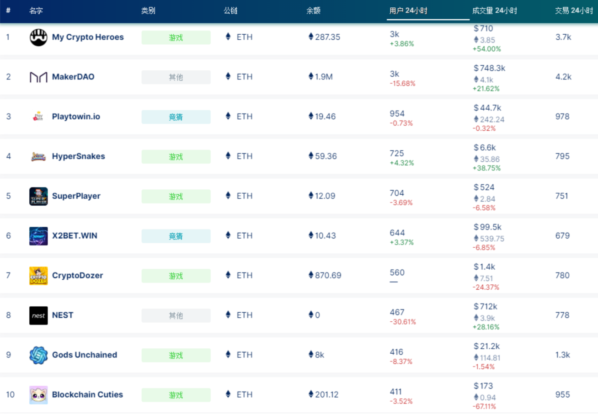Screen dimensions: 598x415
Task: Click 游戏 category tag for HyperSnakes
Action: pyautogui.click(x=176, y=157)
